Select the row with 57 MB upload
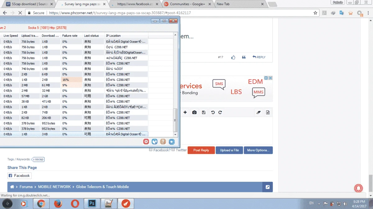Screen dimensions: 373x209 coord(74,96)
